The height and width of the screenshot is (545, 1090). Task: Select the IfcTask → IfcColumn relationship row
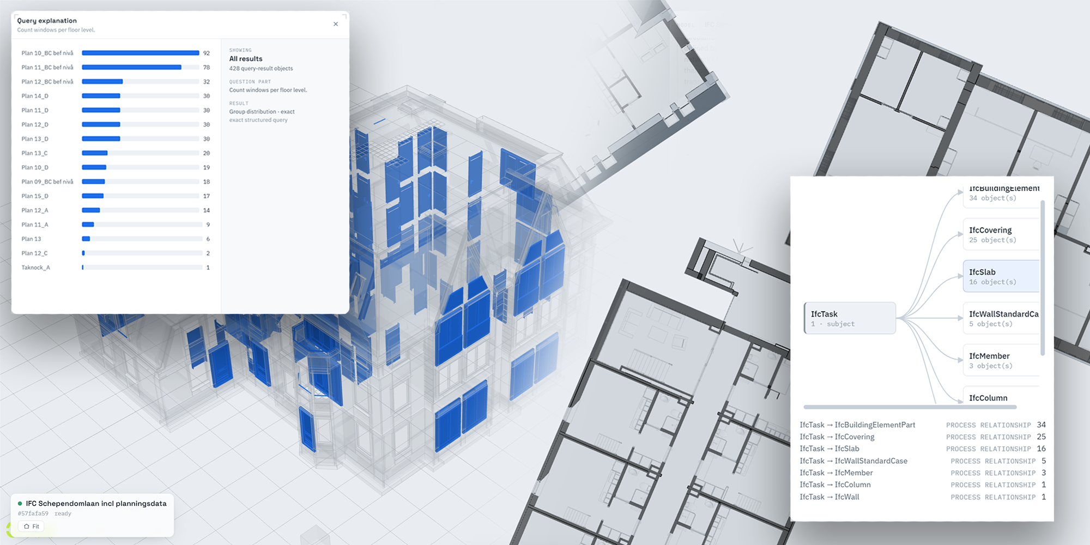(923, 485)
